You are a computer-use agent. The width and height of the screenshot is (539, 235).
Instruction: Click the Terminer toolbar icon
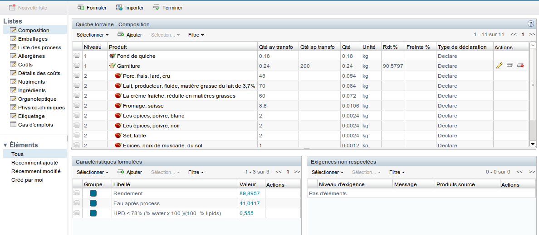pos(157,7)
